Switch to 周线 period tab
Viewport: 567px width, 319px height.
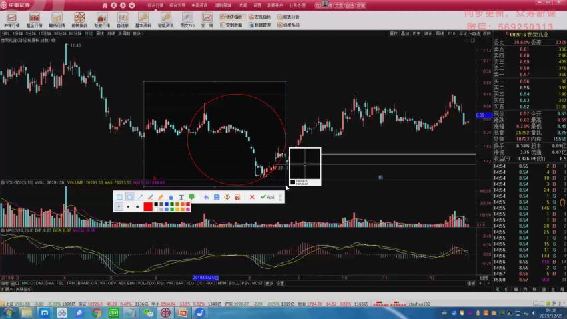pos(100,33)
